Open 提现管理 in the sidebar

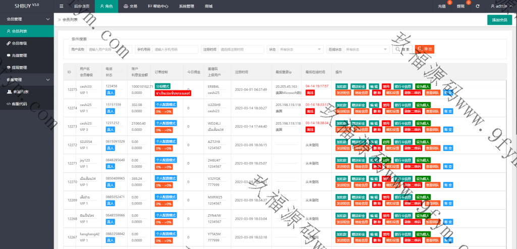point(19,68)
